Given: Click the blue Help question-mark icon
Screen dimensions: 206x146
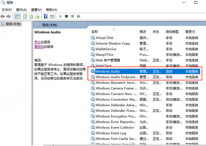Looking at the screenshot, I should pyautogui.click(x=46, y=16).
